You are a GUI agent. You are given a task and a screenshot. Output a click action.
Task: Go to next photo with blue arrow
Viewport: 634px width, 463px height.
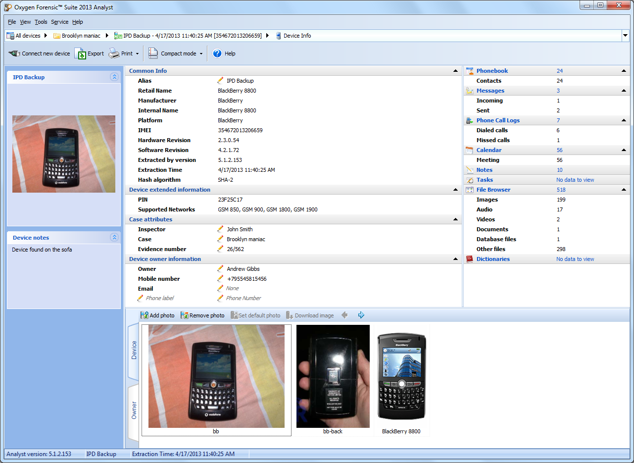[361, 315]
